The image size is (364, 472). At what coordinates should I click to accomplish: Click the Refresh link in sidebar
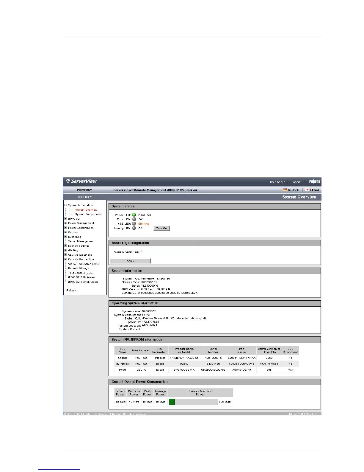click(71, 291)
